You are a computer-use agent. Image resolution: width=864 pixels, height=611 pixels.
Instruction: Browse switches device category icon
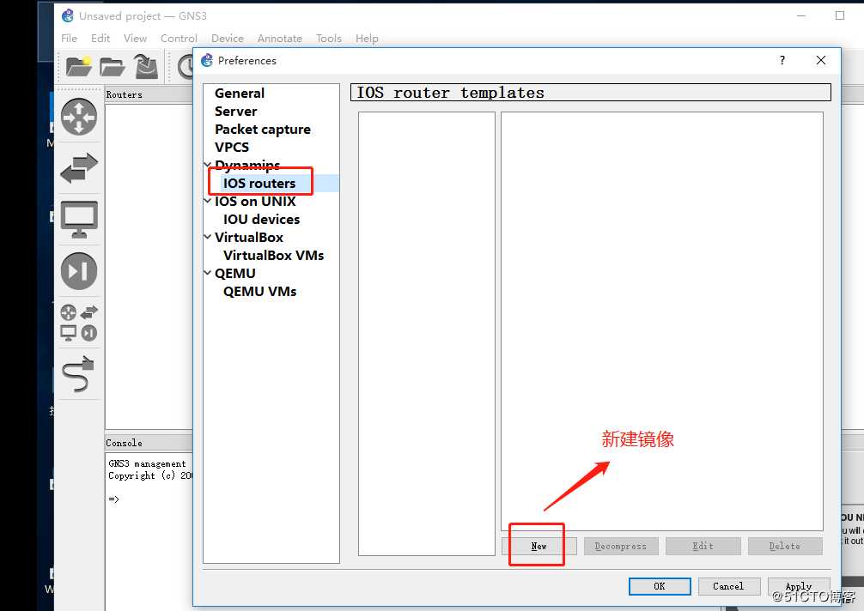point(79,168)
